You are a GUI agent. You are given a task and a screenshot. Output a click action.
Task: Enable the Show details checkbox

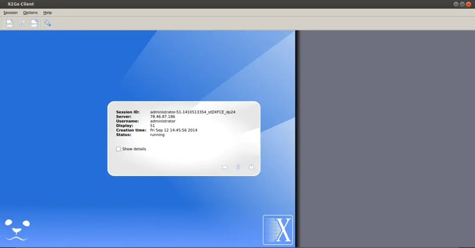click(118, 149)
